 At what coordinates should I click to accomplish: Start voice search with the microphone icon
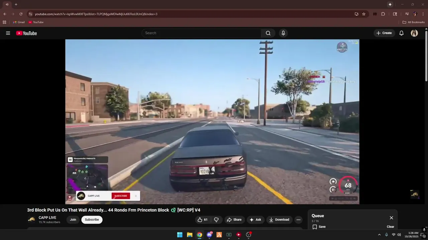(x=283, y=33)
